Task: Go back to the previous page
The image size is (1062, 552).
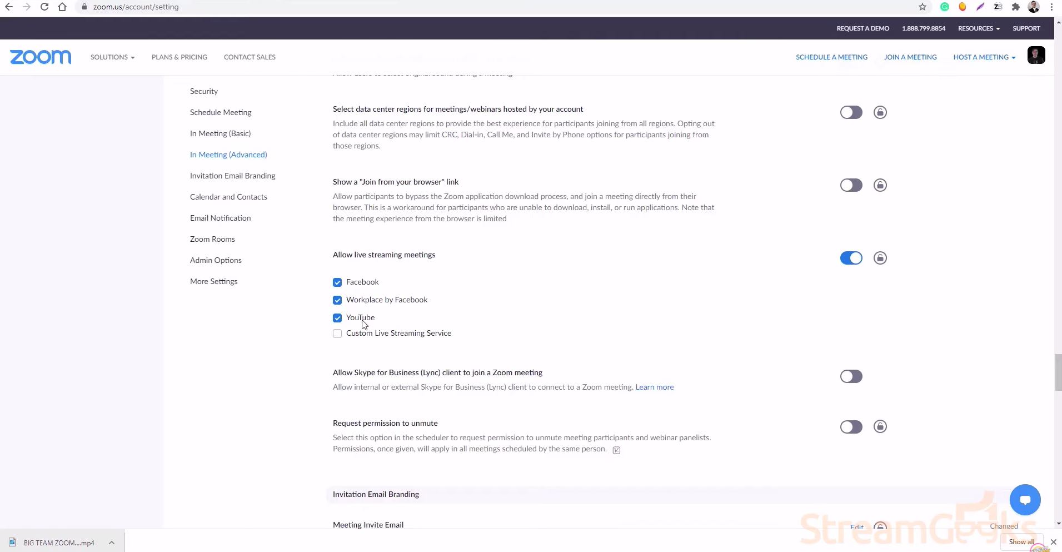Action: pyautogui.click(x=9, y=7)
